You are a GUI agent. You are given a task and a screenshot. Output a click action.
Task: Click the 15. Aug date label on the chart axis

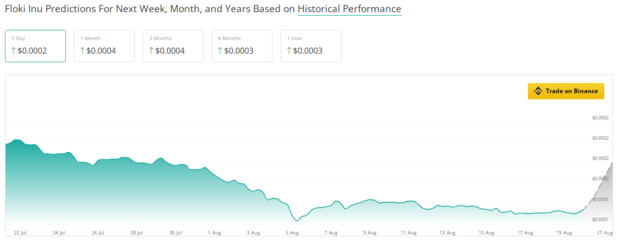coord(486,233)
